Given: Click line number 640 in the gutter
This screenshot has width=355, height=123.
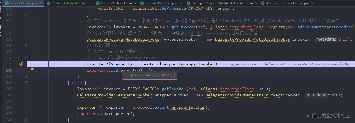Looking at the screenshot, I should click(9, 70).
